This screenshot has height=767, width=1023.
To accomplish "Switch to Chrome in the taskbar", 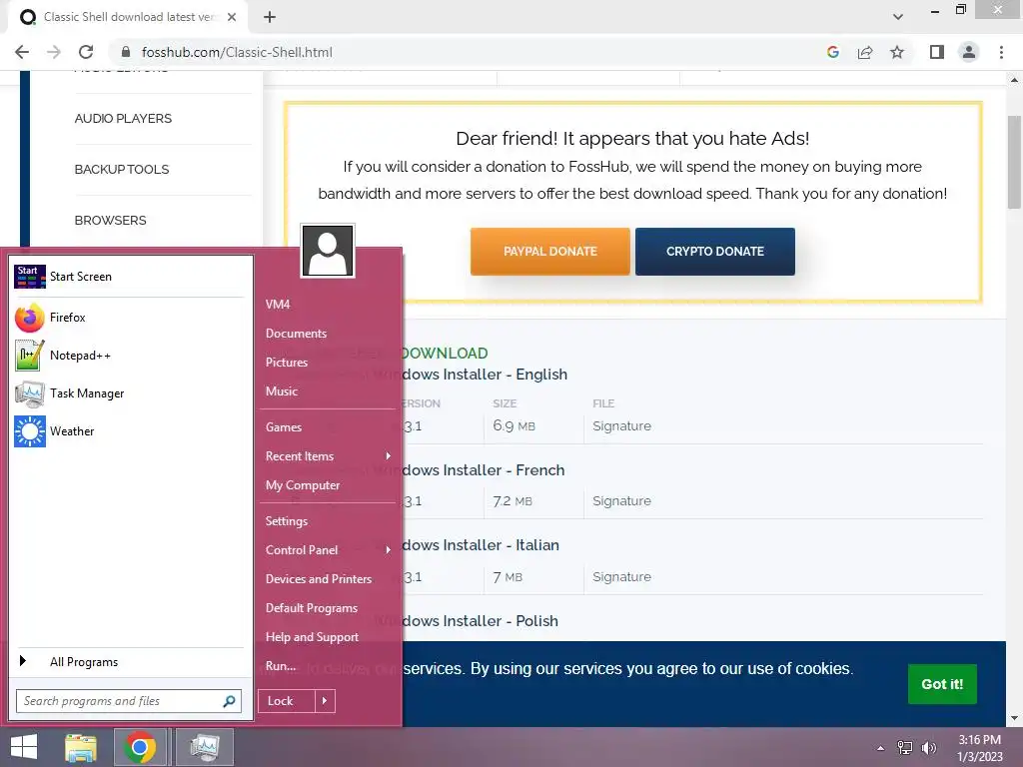I will [140, 747].
